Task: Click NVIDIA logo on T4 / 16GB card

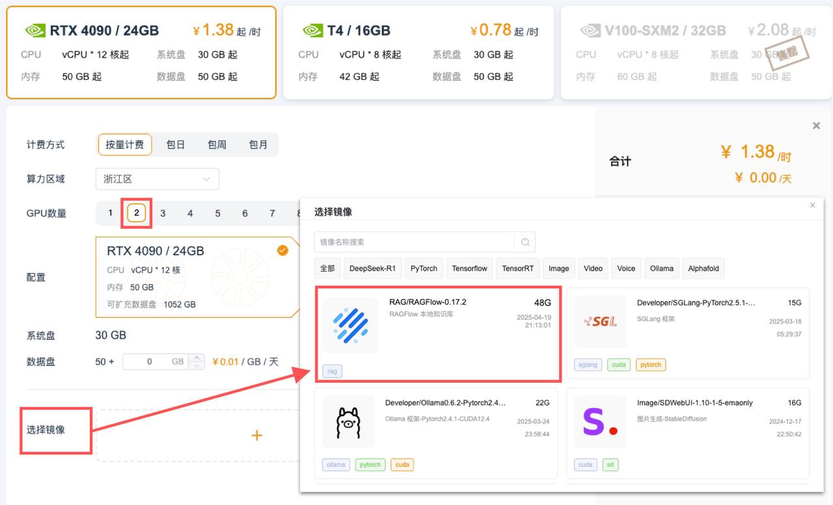Action: tap(312, 31)
